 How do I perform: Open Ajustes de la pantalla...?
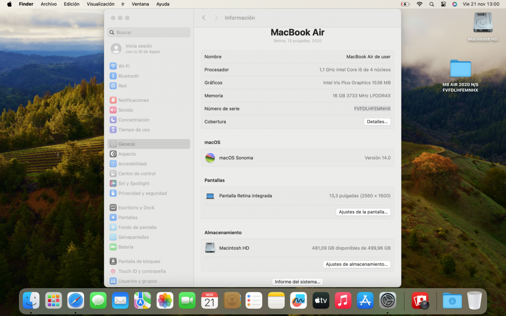(363, 212)
